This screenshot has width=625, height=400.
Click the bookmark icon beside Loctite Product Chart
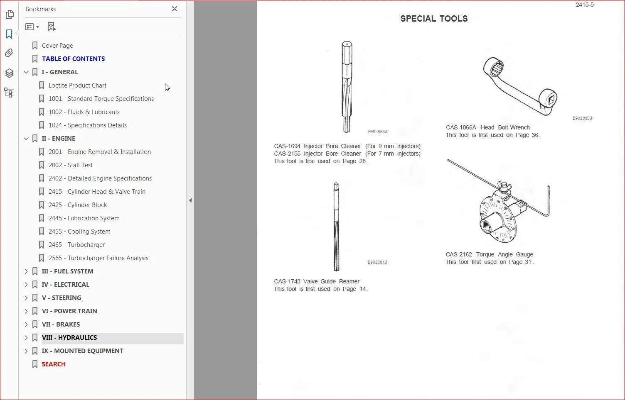(42, 85)
